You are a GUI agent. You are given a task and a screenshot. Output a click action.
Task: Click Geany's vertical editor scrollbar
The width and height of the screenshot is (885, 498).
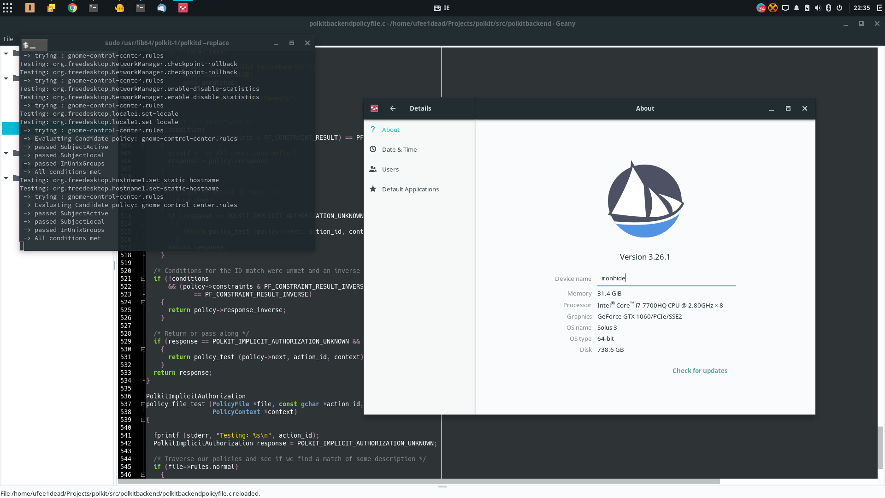[880, 447]
